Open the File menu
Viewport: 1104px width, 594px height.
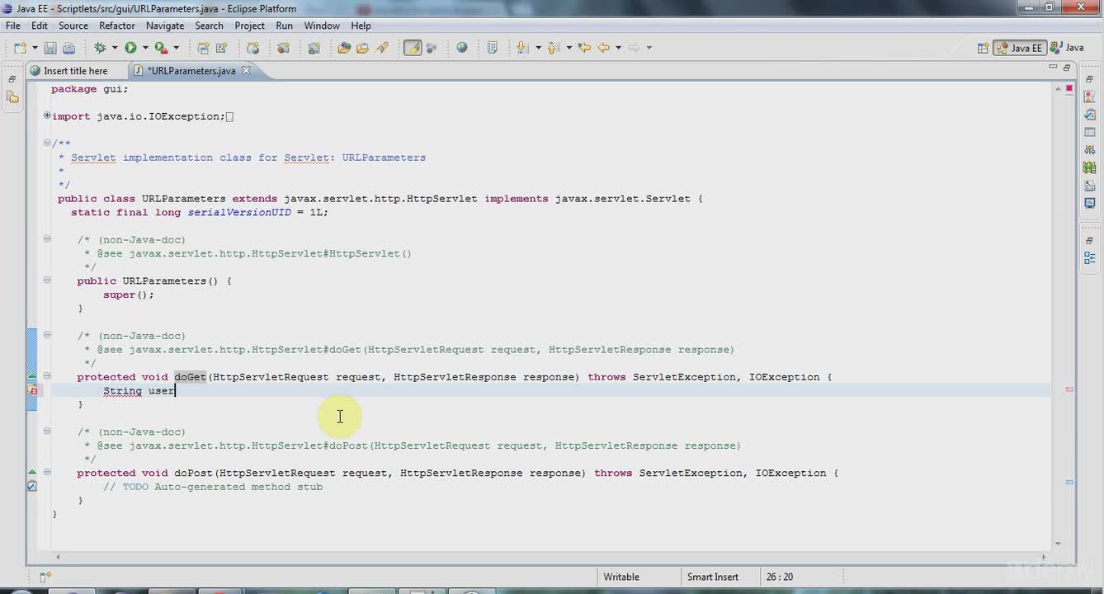click(x=13, y=26)
